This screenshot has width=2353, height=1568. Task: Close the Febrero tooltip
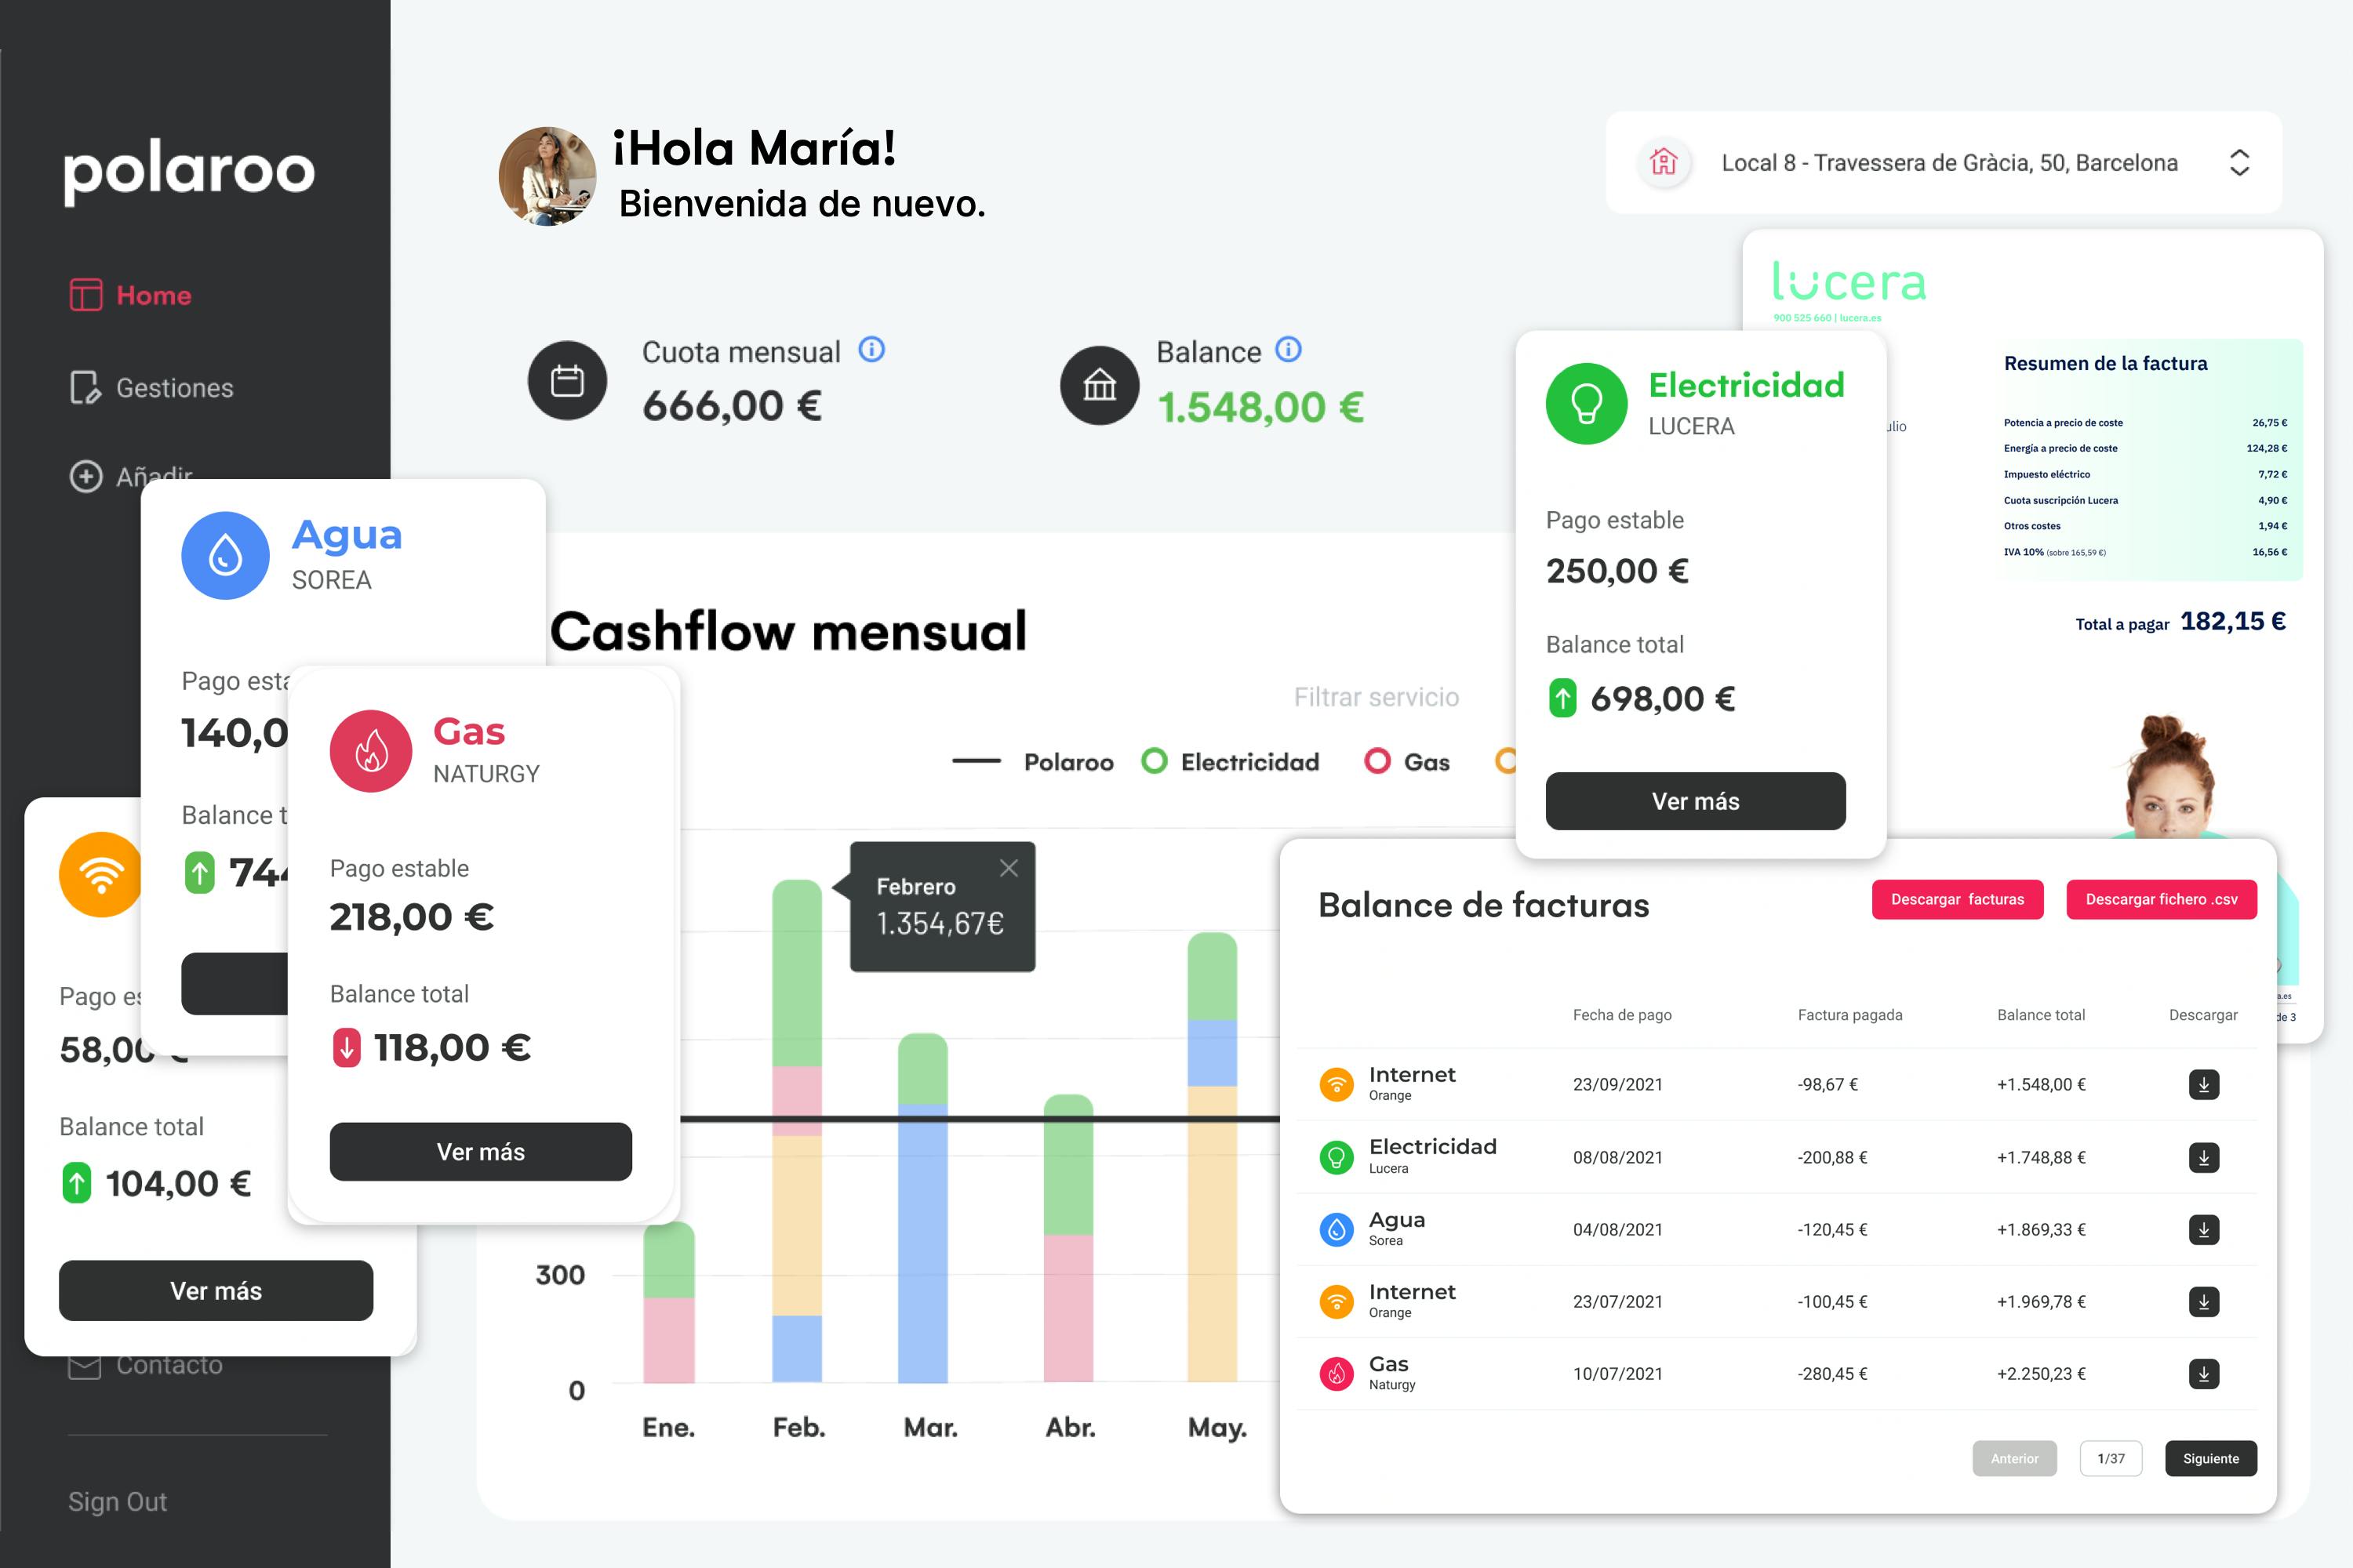tap(1009, 868)
